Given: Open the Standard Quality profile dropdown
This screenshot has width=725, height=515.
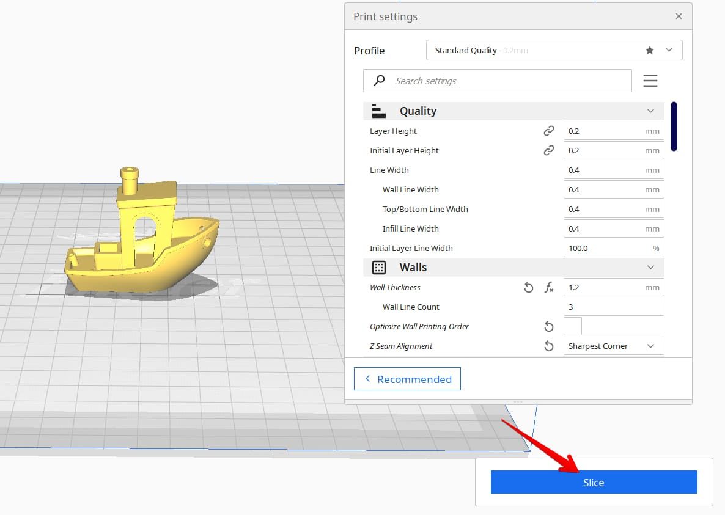Looking at the screenshot, I should 554,50.
